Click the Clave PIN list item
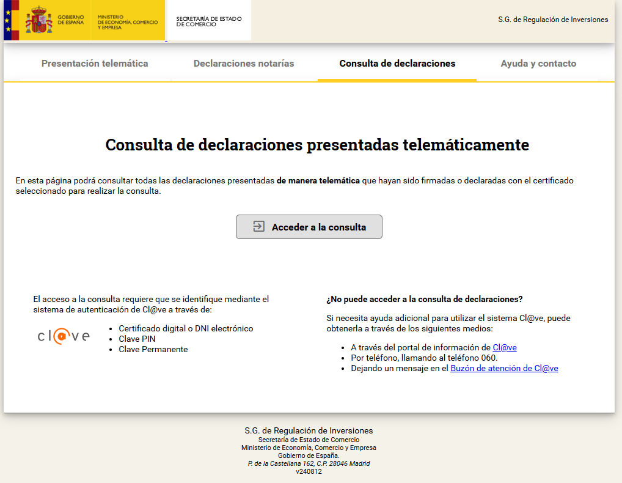 click(x=137, y=339)
